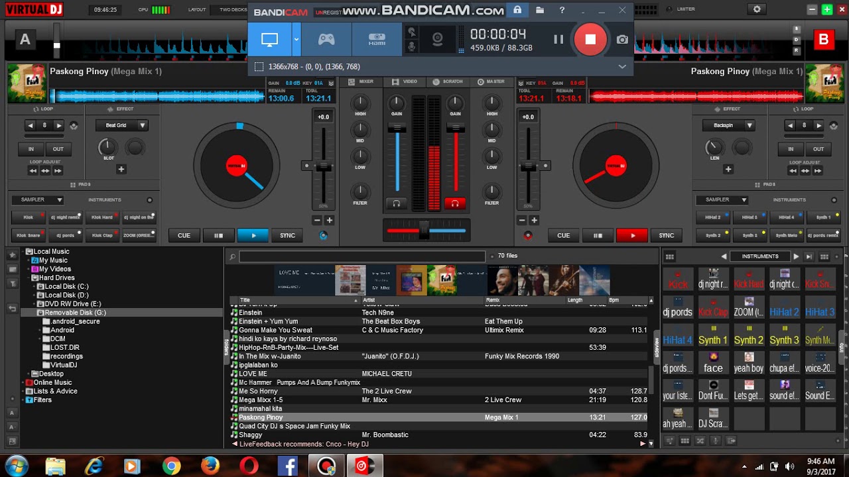
Task: Click pause/stop button on deck A
Action: 218,235
